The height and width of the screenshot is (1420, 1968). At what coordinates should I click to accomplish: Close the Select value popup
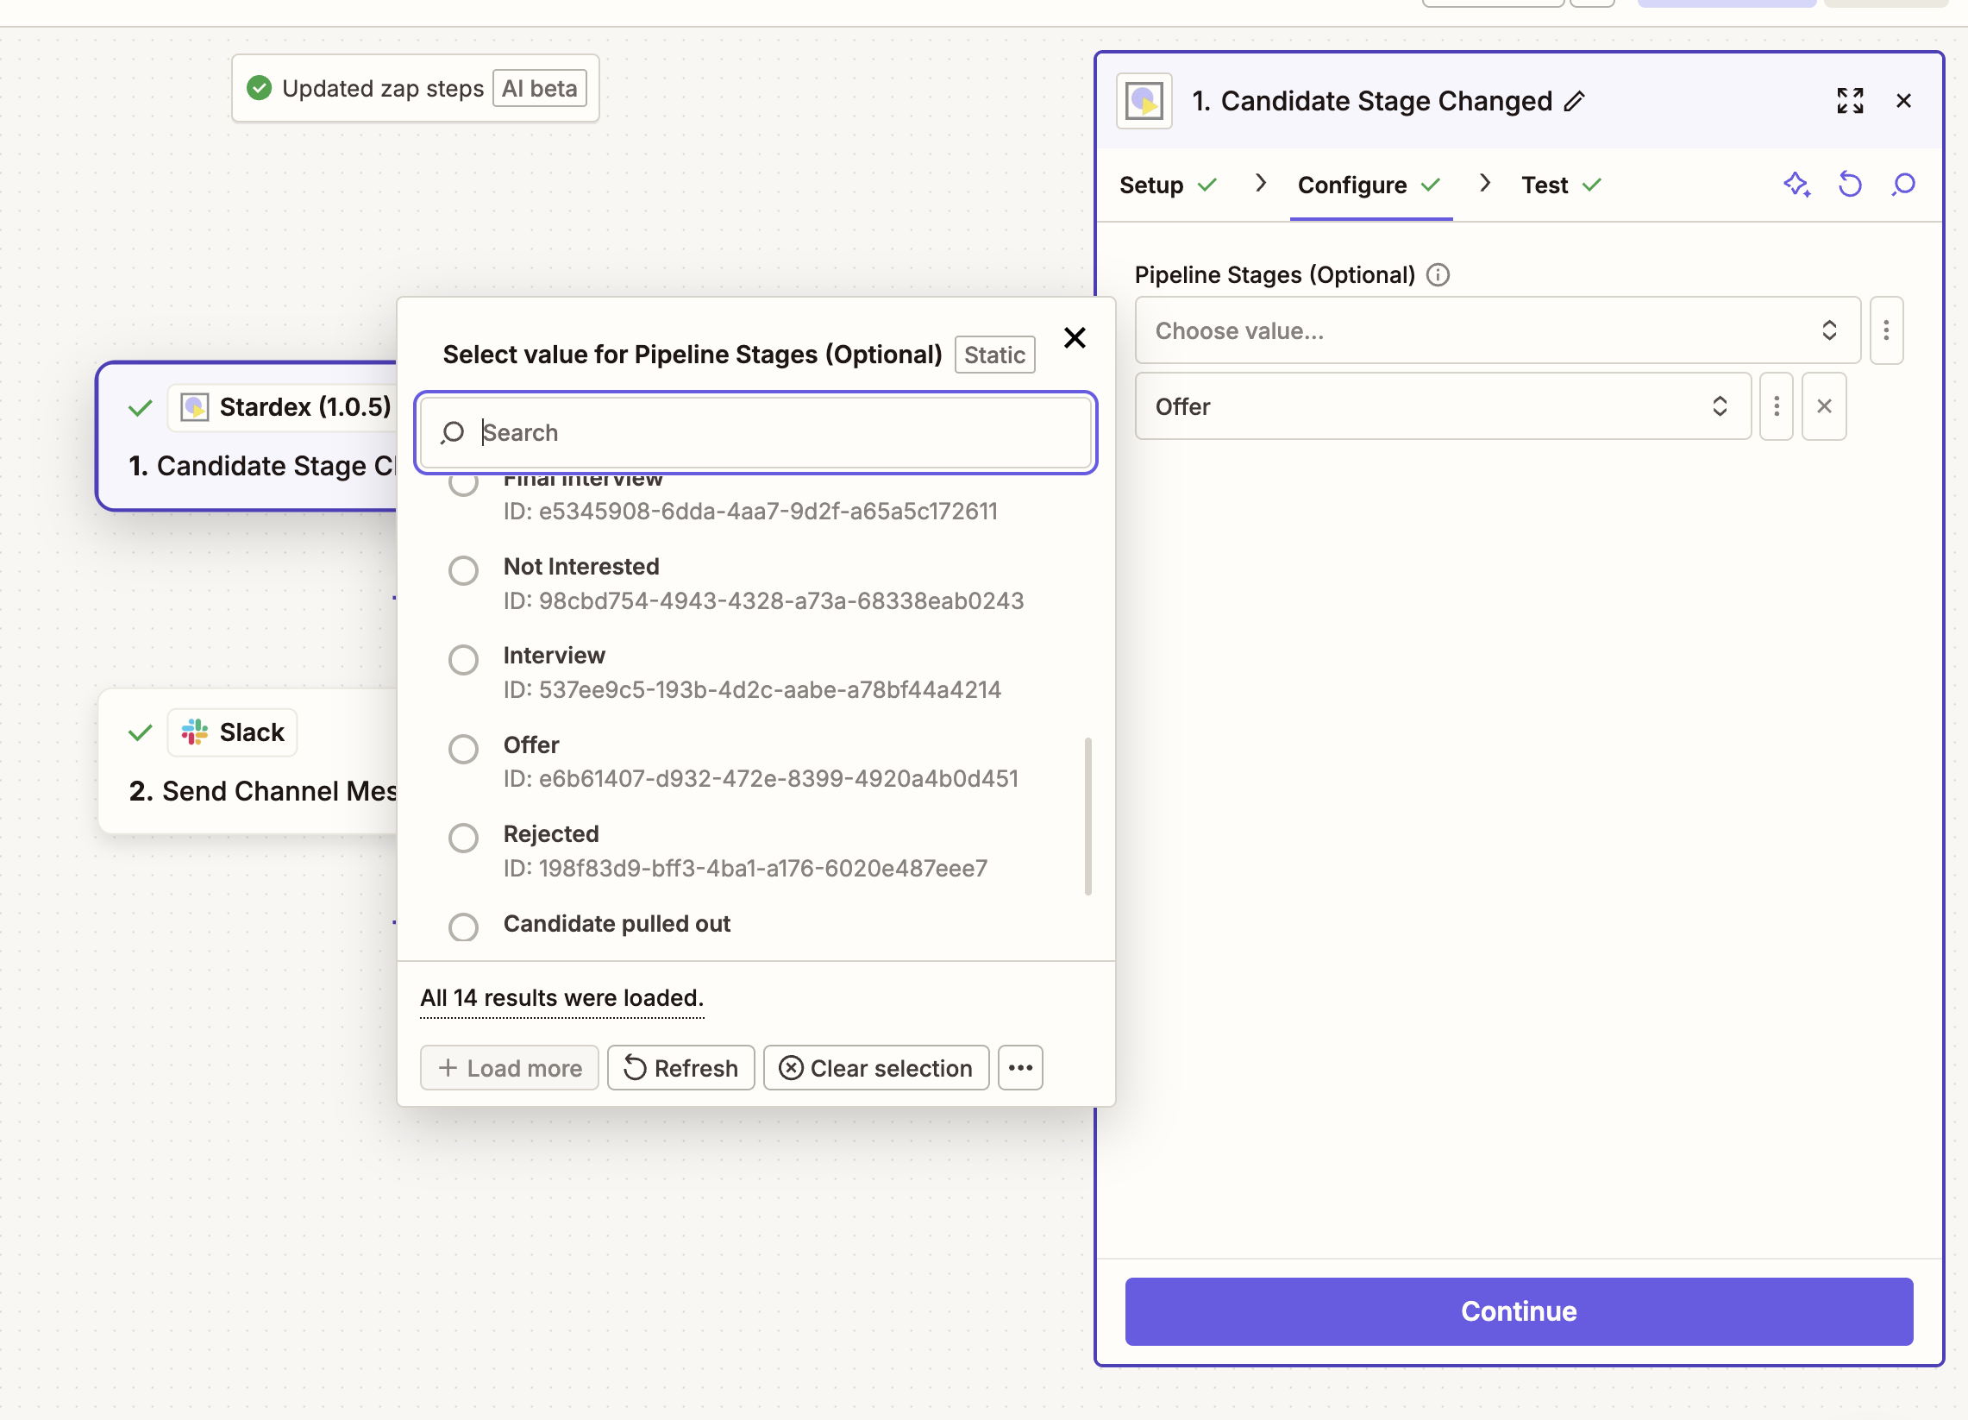[1075, 337]
